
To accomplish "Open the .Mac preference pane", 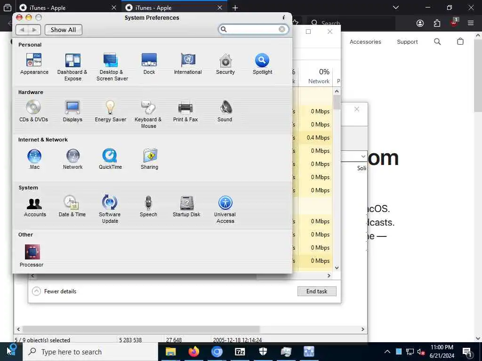I will click(x=34, y=159).
